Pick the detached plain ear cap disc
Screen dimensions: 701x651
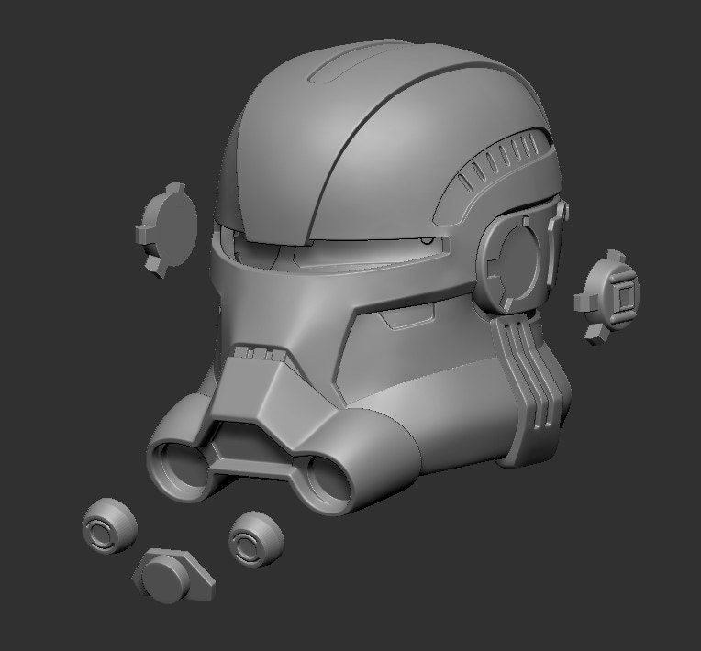(x=166, y=230)
